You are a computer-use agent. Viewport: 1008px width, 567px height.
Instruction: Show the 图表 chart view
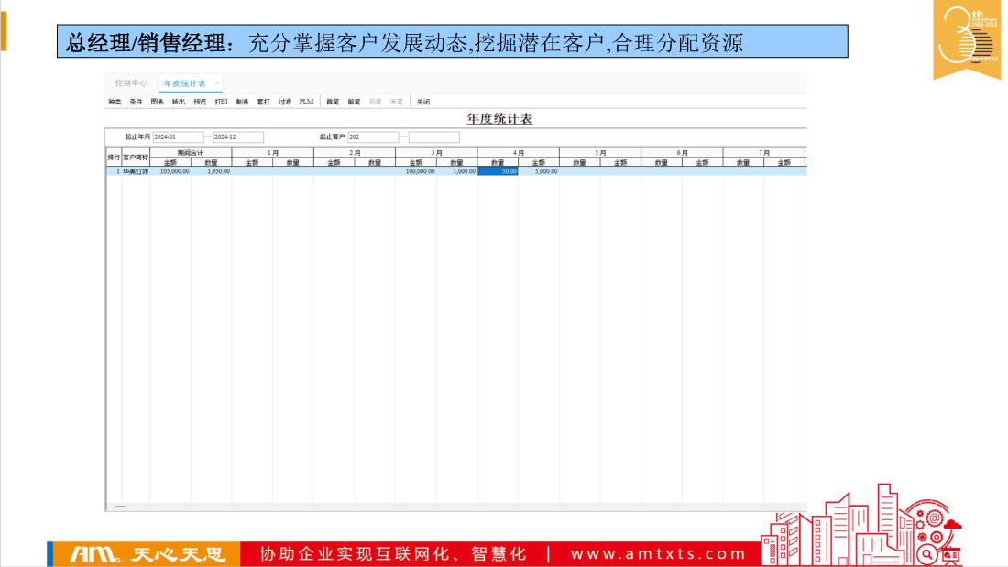(x=157, y=102)
